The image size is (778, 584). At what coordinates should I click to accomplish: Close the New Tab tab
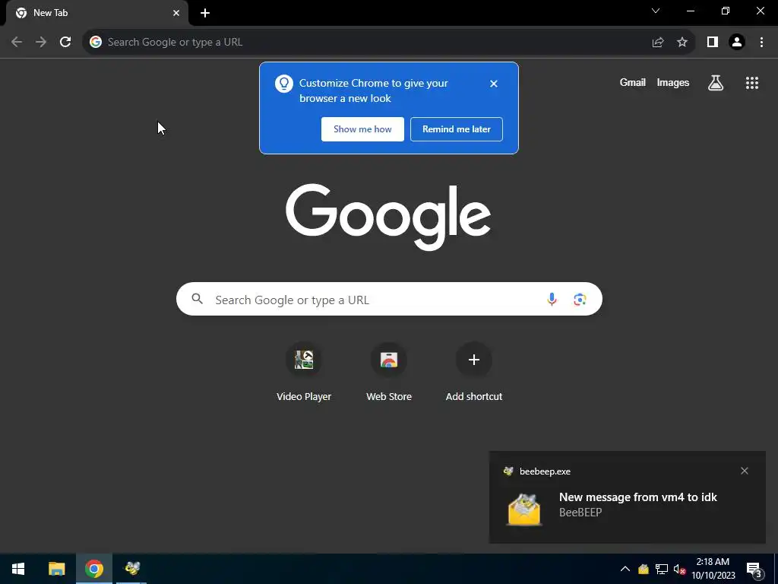tap(176, 13)
